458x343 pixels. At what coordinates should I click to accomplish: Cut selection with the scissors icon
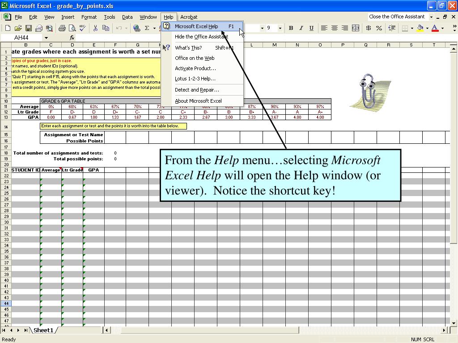click(x=95, y=28)
